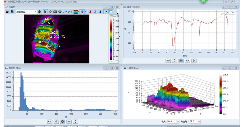The height and width of the screenshot is (127, 244).
Task: Click the anchor icon in thermal toolbar
Action: (39, 12)
